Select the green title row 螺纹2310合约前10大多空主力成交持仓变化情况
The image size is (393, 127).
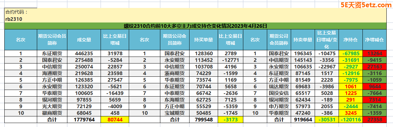click(x=196, y=26)
